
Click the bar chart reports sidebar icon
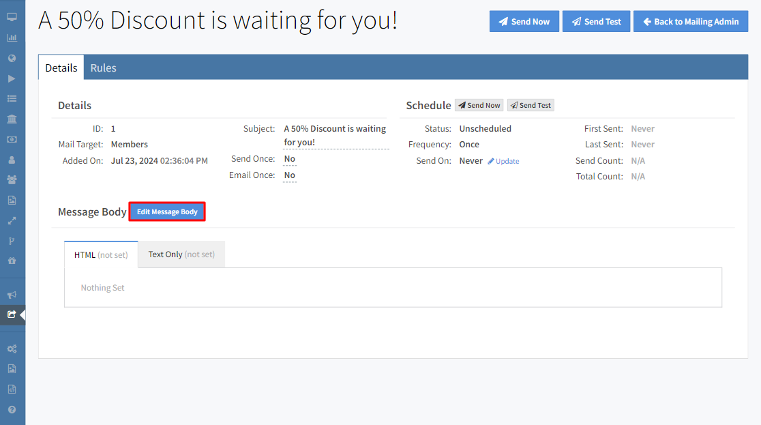pyautogui.click(x=12, y=38)
